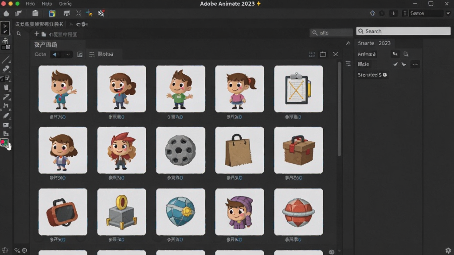Open the Help menu

point(47,4)
